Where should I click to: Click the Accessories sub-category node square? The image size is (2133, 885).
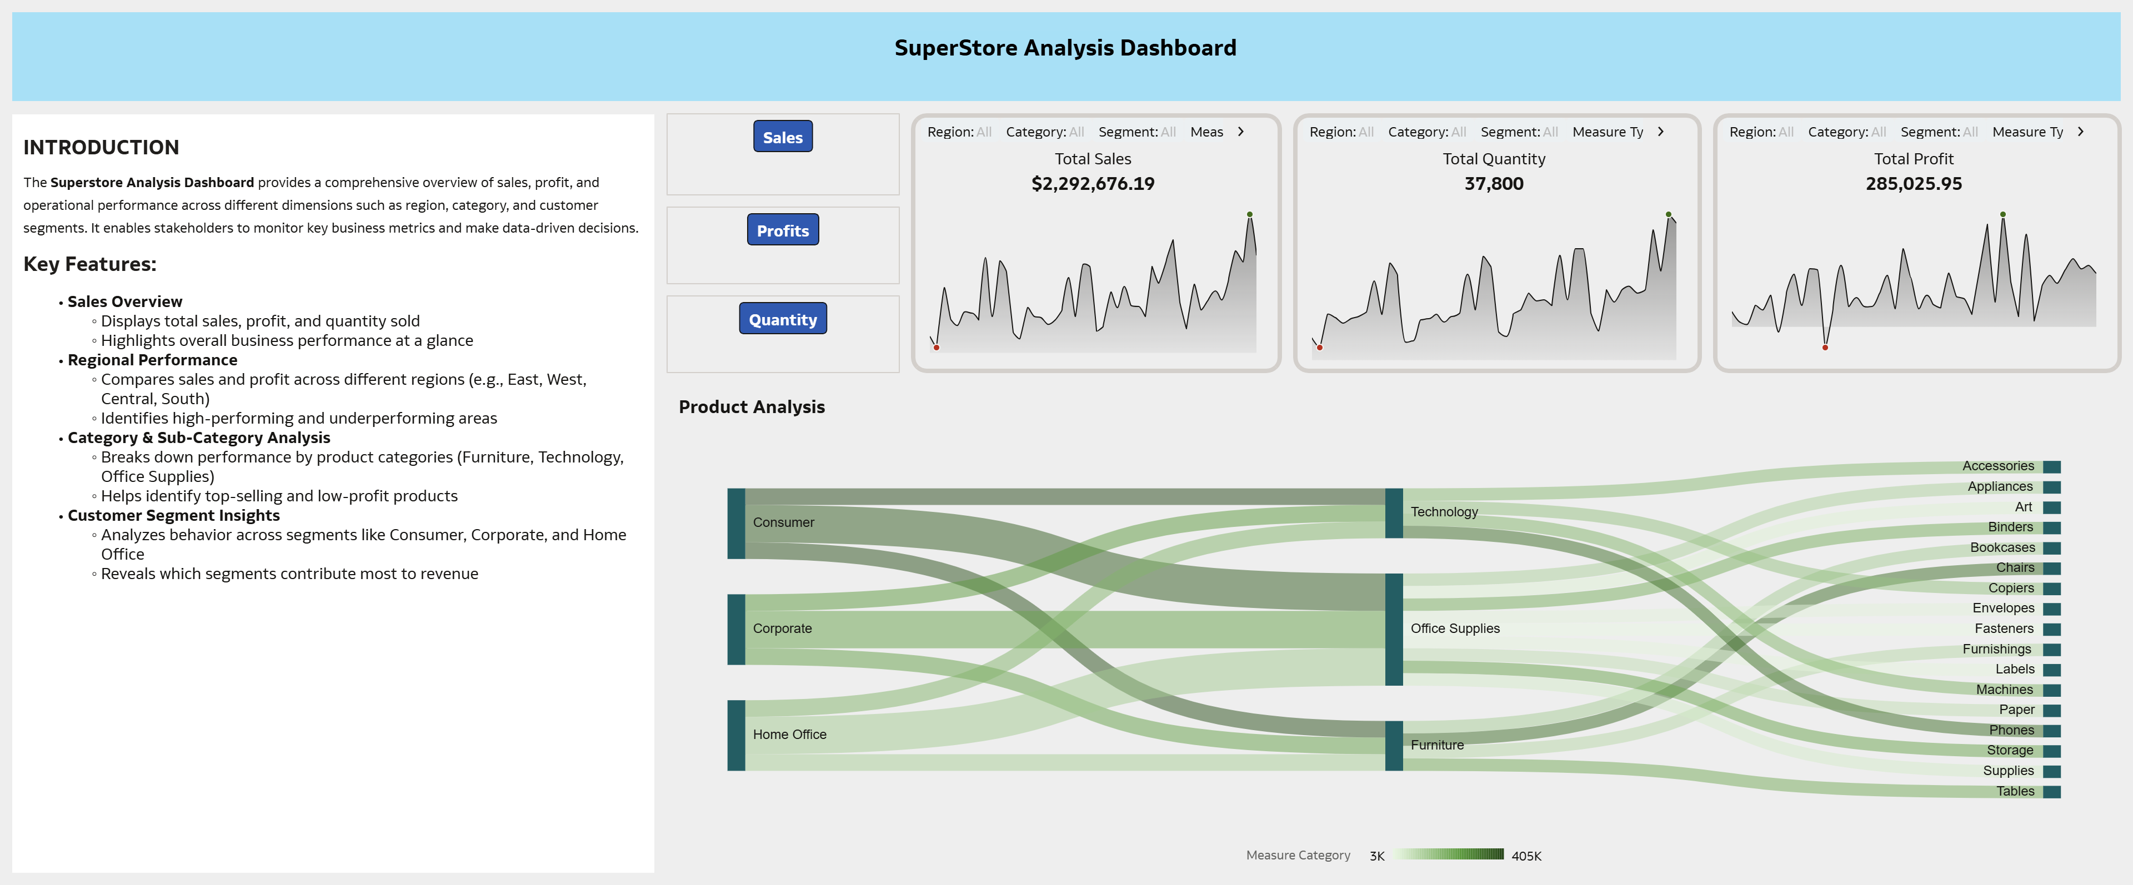[x=2051, y=466]
